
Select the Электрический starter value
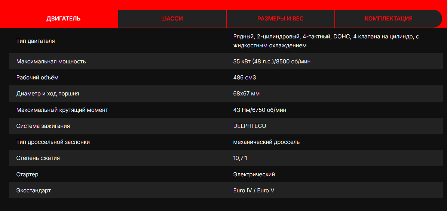click(254, 174)
